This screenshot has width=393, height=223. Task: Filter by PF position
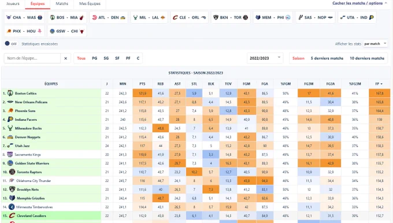(x=128, y=58)
